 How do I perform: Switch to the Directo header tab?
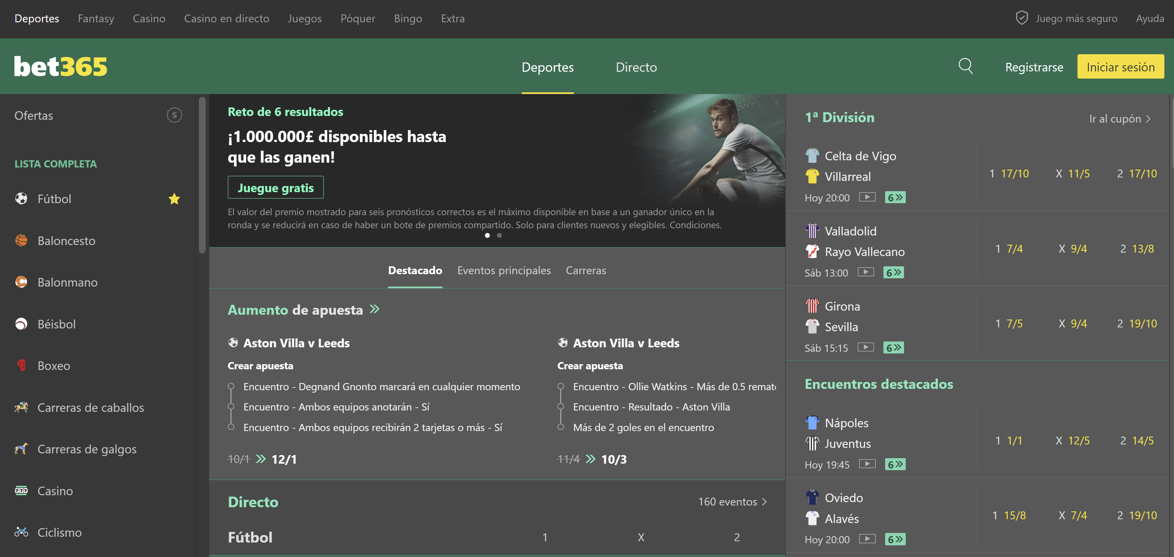pos(636,67)
